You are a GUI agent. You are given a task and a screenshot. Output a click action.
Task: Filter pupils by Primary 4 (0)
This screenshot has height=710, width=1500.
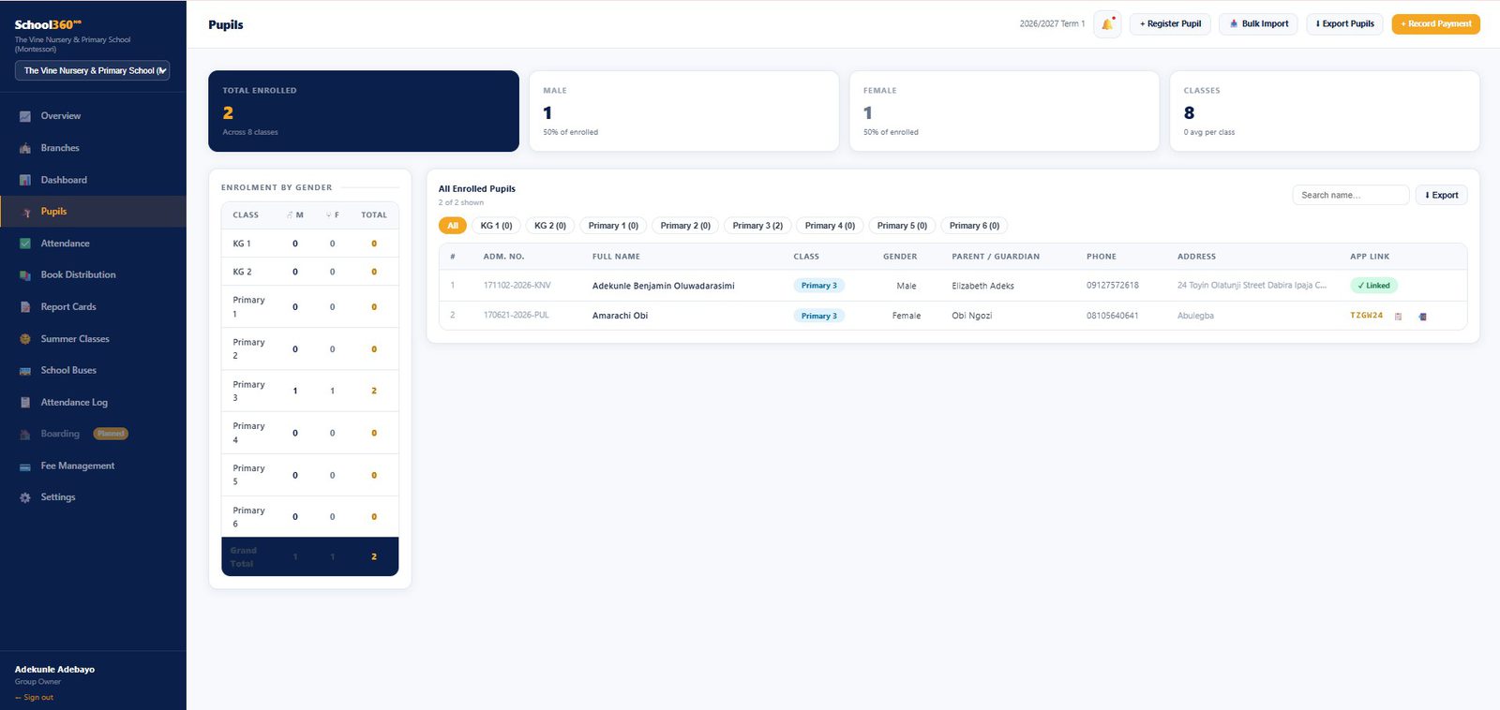(x=830, y=226)
